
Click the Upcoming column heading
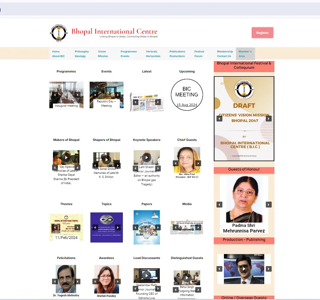point(187,71)
